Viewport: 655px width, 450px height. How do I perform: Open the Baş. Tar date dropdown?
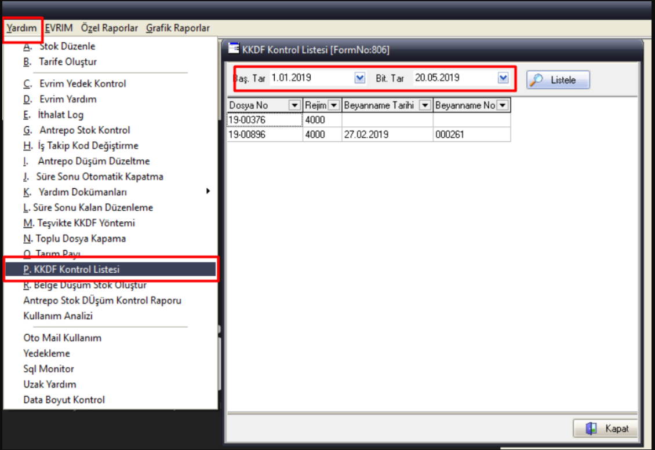click(x=359, y=78)
